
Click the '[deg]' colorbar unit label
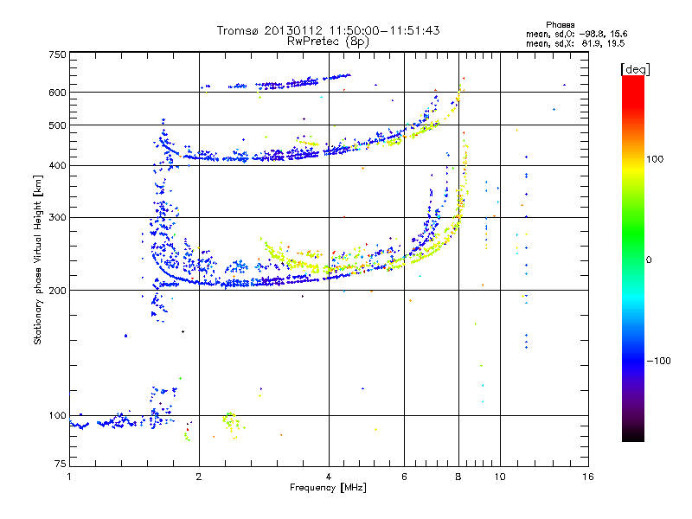[635, 69]
